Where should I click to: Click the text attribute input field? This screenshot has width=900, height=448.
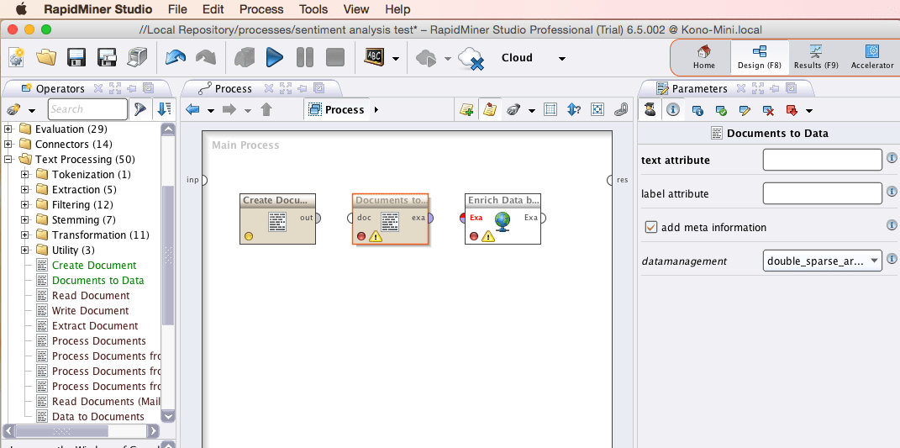coord(823,160)
